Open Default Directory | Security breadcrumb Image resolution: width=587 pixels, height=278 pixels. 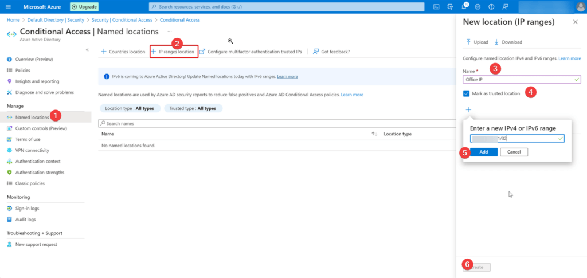[55, 20]
